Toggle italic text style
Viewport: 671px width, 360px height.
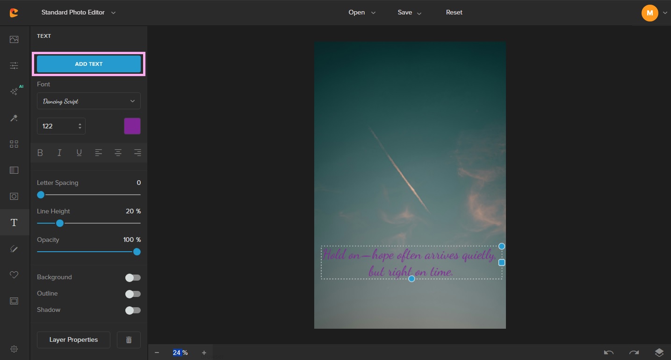tap(59, 153)
